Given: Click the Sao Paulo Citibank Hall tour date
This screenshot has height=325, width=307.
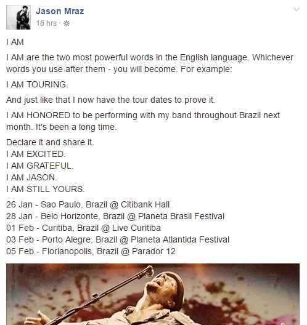Looking at the screenshot, I should coord(88,204).
